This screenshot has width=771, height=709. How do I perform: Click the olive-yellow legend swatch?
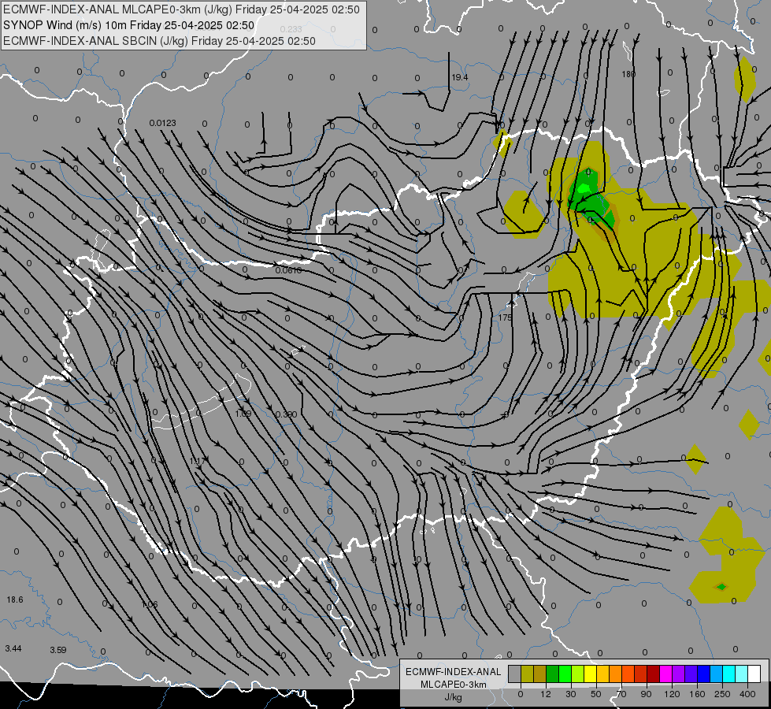(527, 674)
